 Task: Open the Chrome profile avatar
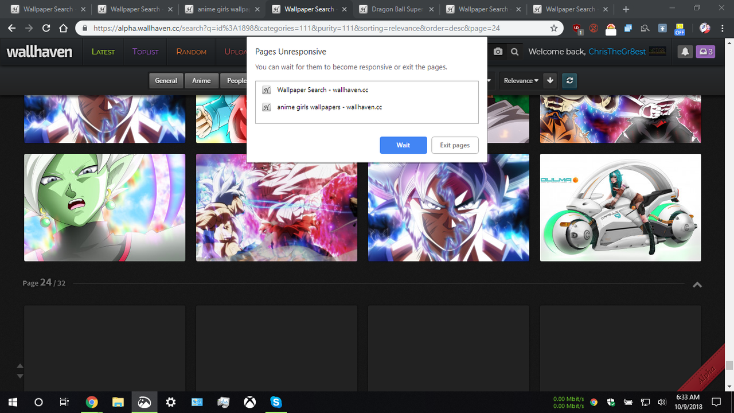[705, 28]
